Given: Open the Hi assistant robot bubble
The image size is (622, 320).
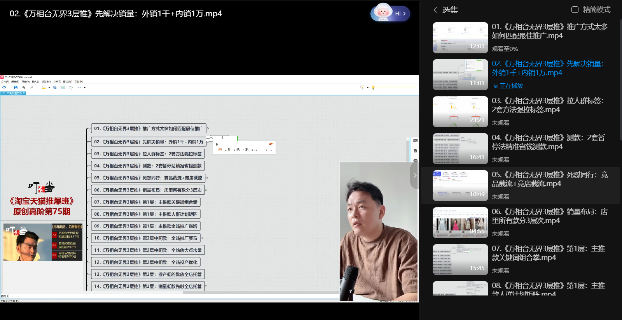Looking at the screenshot, I should [390, 13].
